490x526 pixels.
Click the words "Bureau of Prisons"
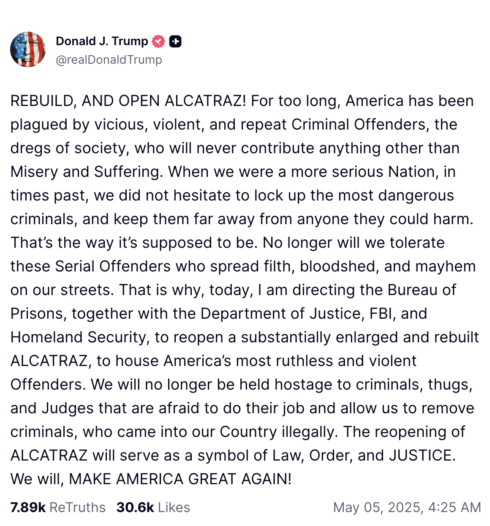click(422, 290)
